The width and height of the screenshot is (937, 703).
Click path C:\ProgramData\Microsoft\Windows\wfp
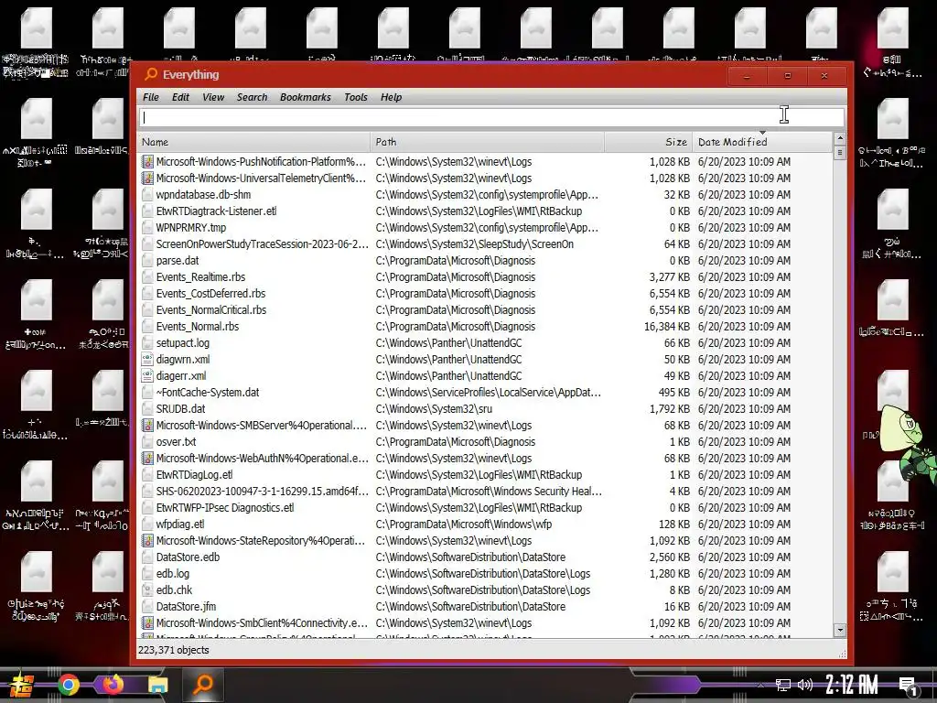coord(463,525)
